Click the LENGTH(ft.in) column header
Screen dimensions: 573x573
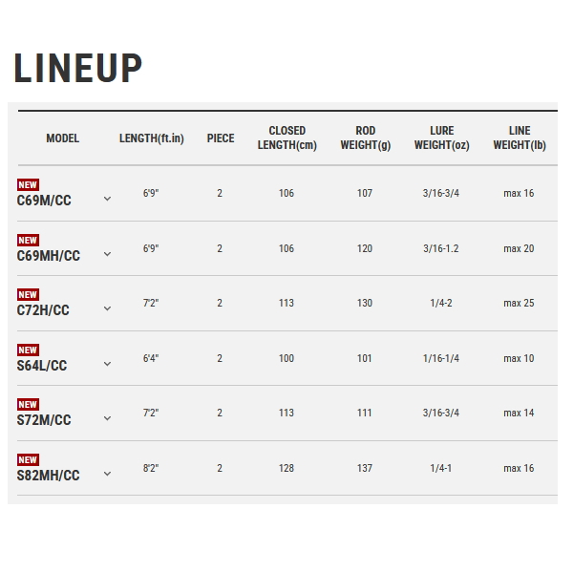tap(152, 138)
